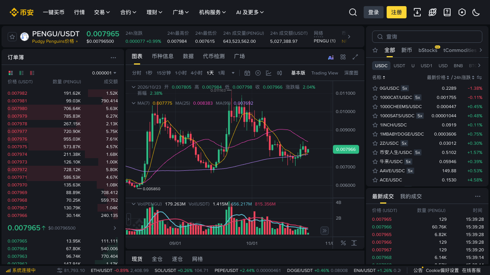490x275 pixels.
Task: Click the hexagon settings icon in header
Action: pos(462,12)
